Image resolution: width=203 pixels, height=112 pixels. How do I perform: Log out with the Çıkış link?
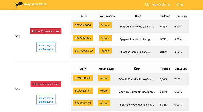tap(180, 4)
